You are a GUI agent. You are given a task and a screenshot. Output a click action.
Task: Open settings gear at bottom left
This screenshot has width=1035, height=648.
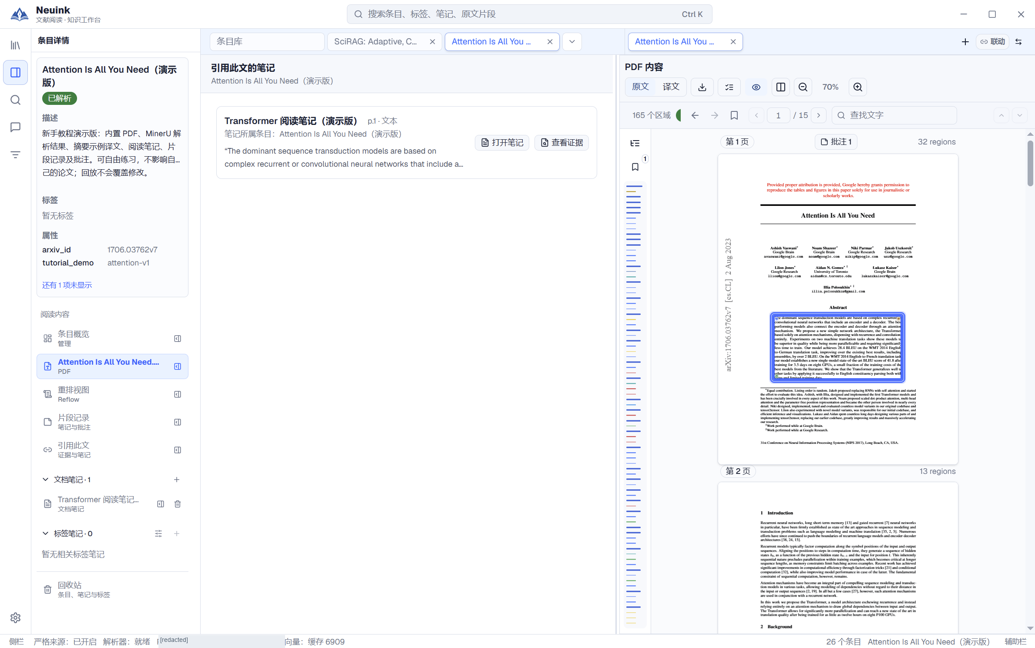[15, 618]
